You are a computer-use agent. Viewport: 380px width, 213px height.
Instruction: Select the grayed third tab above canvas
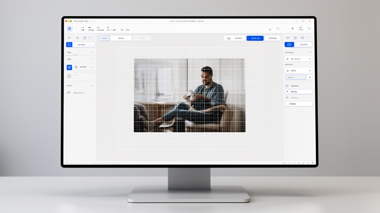point(142,38)
